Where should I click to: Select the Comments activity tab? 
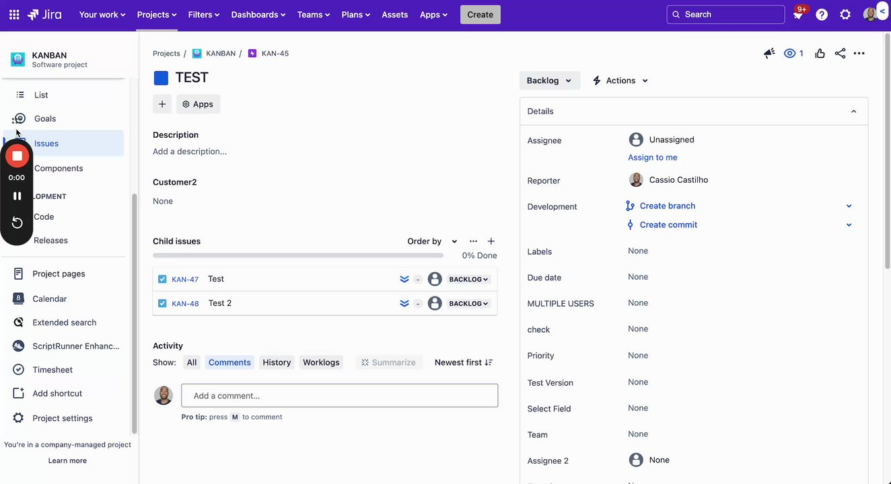pyautogui.click(x=229, y=362)
